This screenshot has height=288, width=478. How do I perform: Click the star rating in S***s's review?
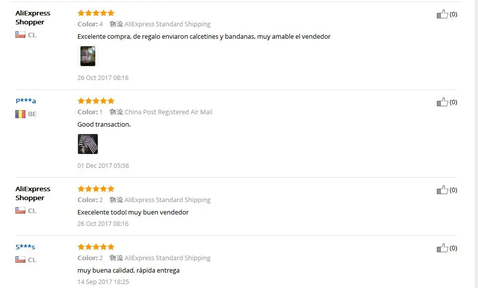coord(96,247)
